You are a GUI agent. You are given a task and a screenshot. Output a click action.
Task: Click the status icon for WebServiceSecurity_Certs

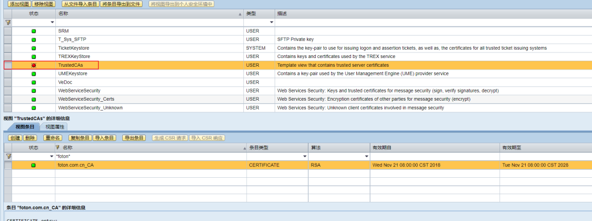pyautogui.click(x=33, y=100)
